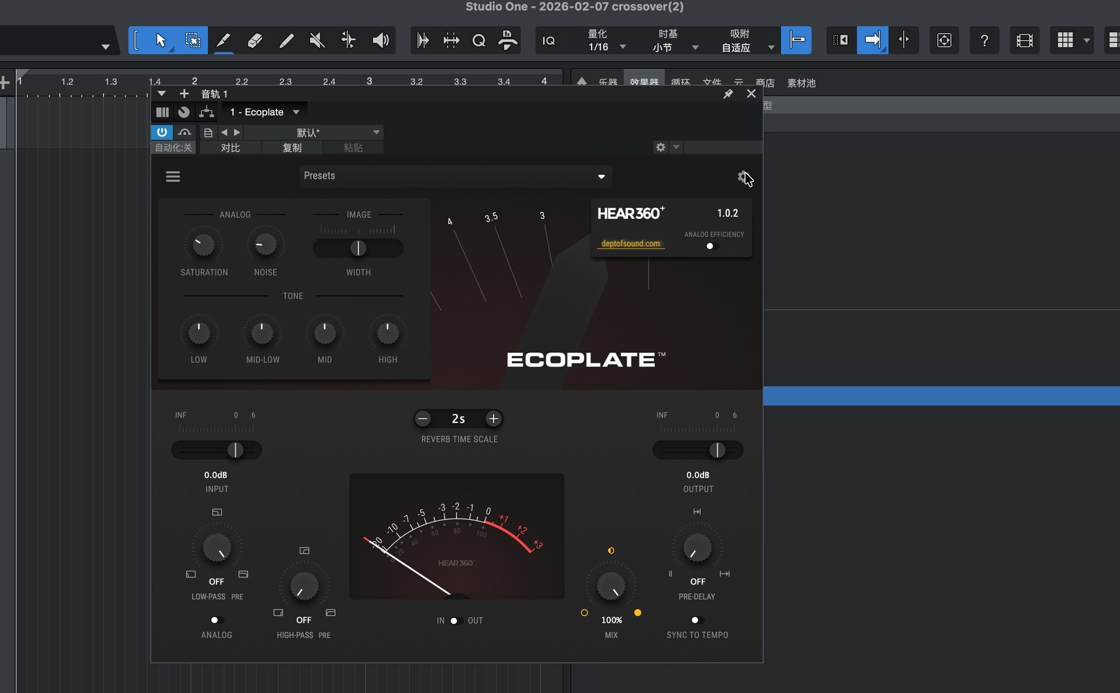The width and height of the screenshot is (1120, 693).
Task: Open Ecoplate plugin settings gear
Action: (743, 177)
